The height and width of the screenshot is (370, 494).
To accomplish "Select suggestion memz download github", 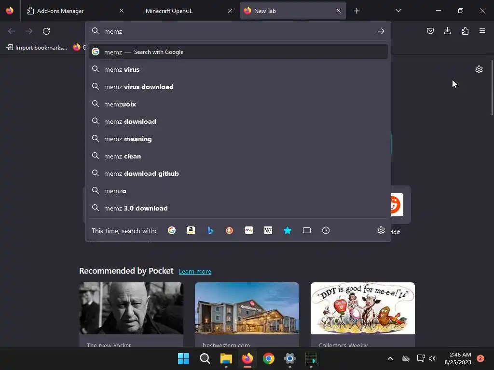I will tap(238, 173).
